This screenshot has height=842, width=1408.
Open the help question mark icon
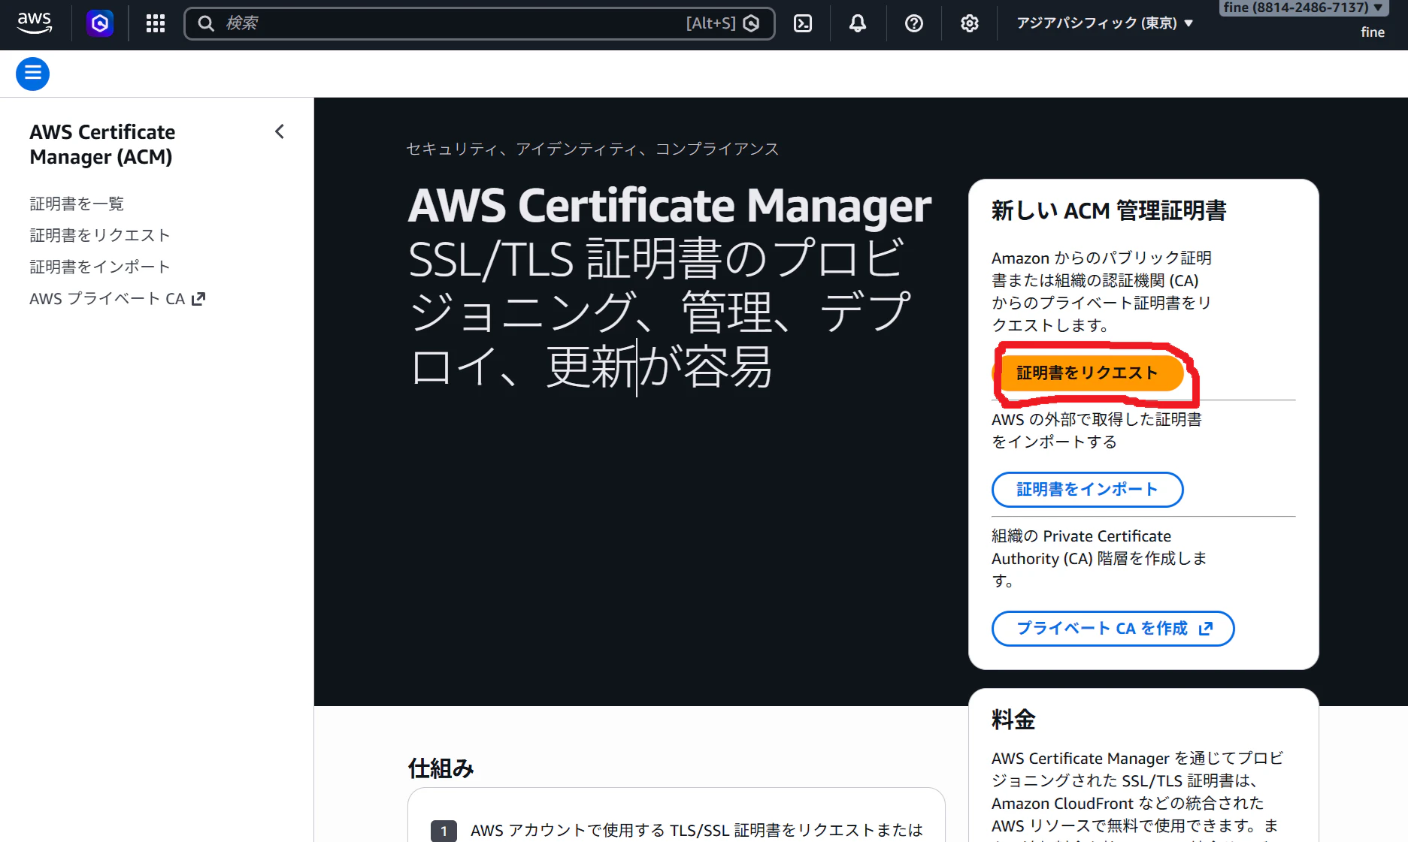coord(914,23)
